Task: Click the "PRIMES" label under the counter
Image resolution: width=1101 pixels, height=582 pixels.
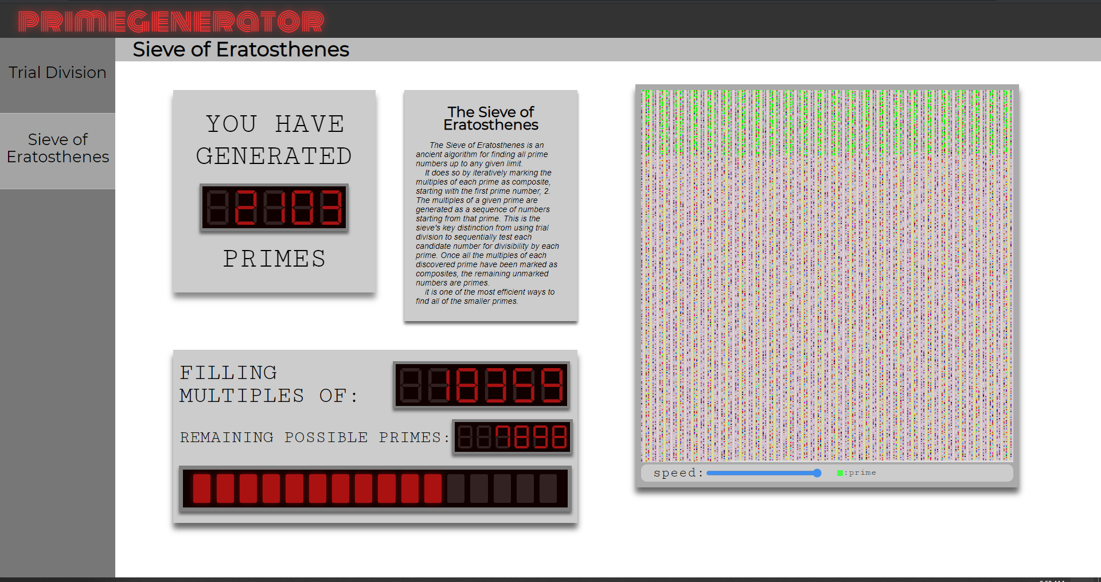Action: pyautogui.click(x=274, y=259)
